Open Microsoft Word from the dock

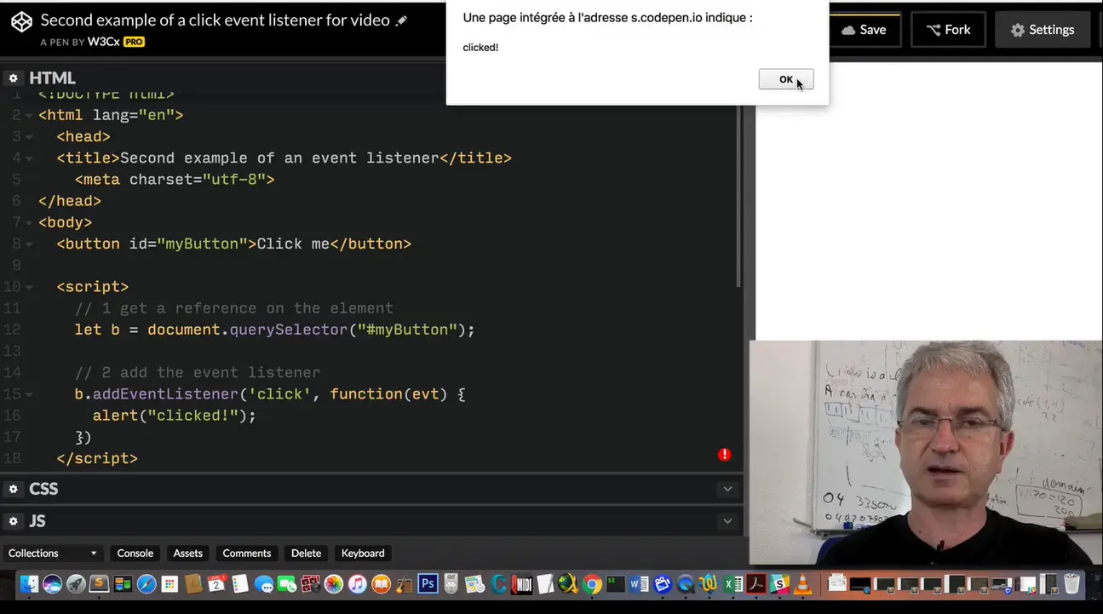coord(640,584)
